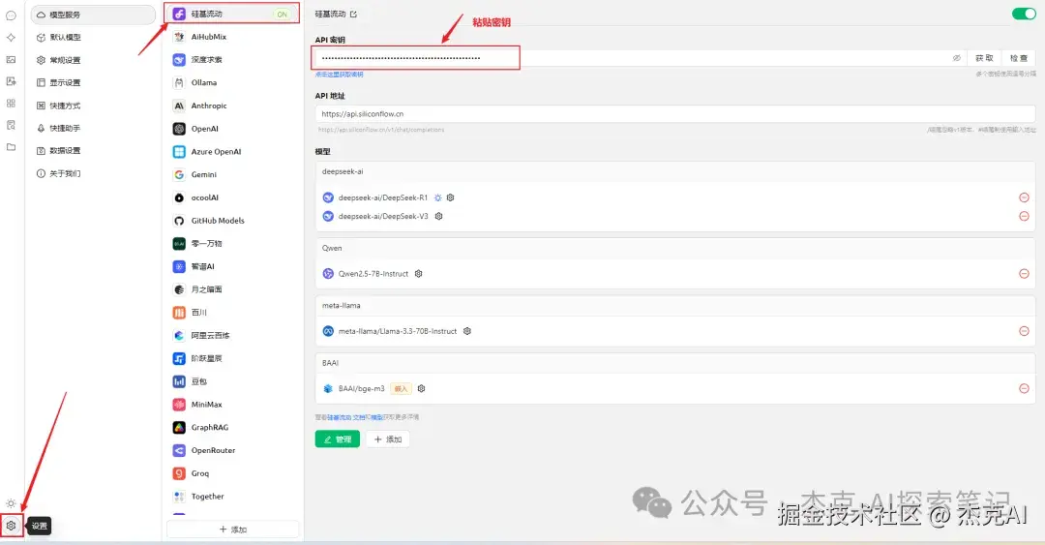Select the 阿里云百炼 provider
Screen dimensions: 1045x545
(x=232, y=336)
